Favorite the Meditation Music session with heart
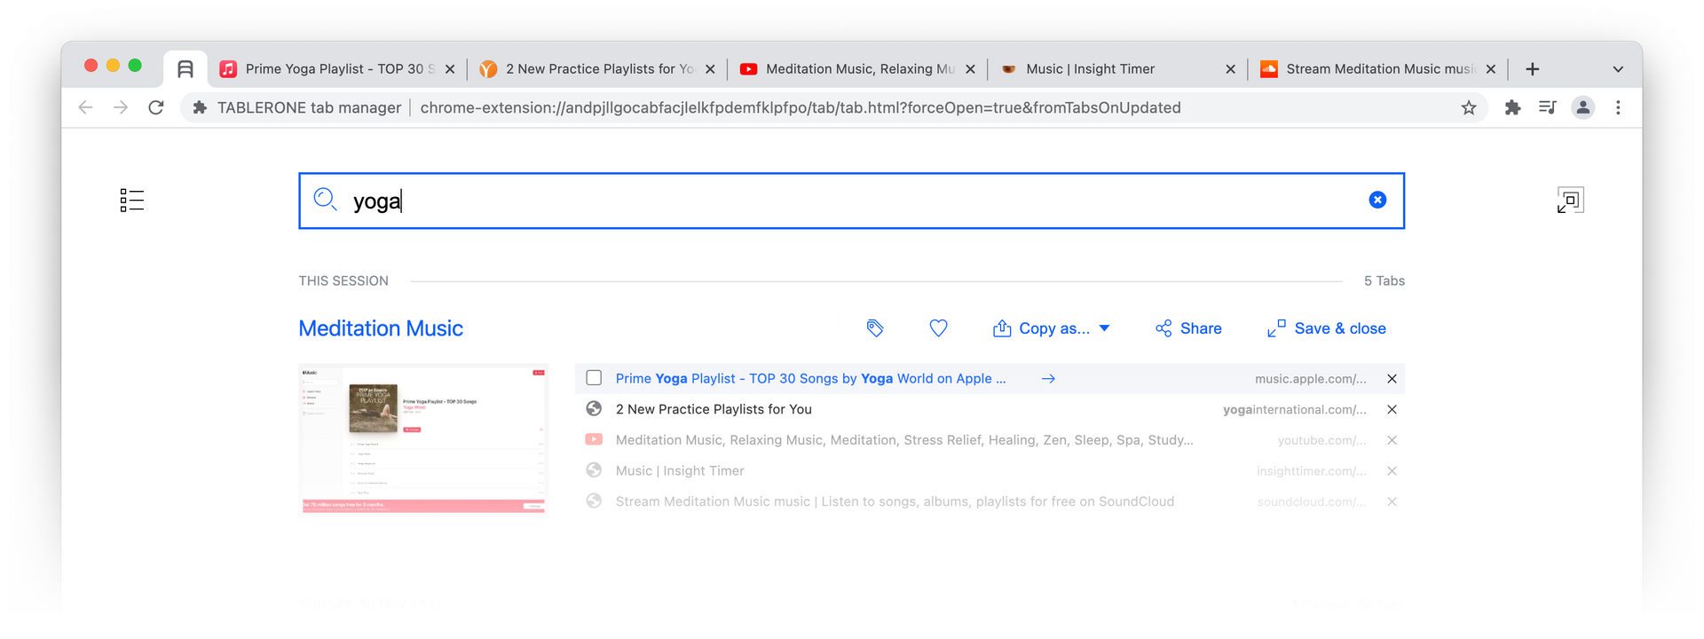 click(938, 328)
